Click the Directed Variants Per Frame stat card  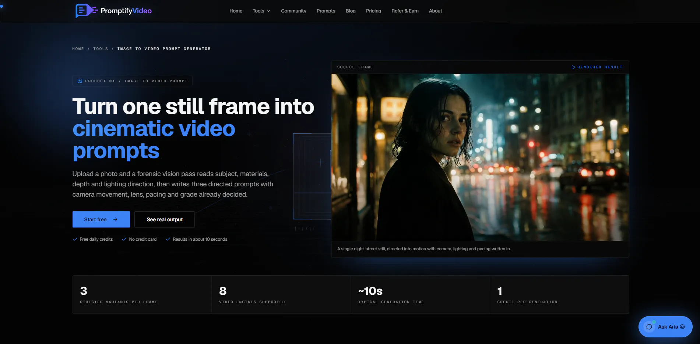pos(142,294)
